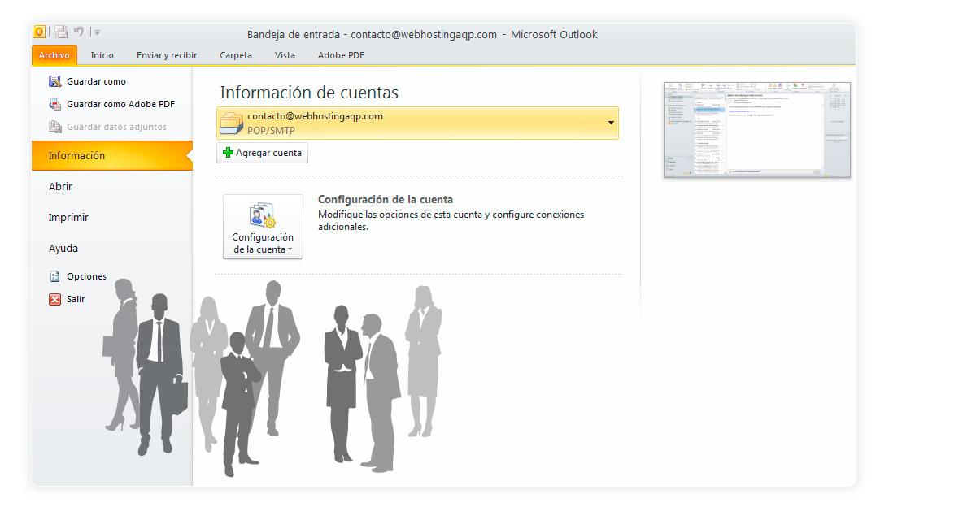Expand the contacto@webhostingaqp.com account dropdown
The image size is (963, 507).
pos(611,123)
